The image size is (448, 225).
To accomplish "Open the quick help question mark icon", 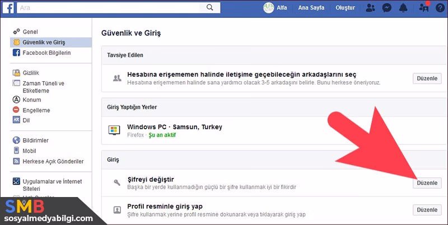I will click(x=440, y=8).
